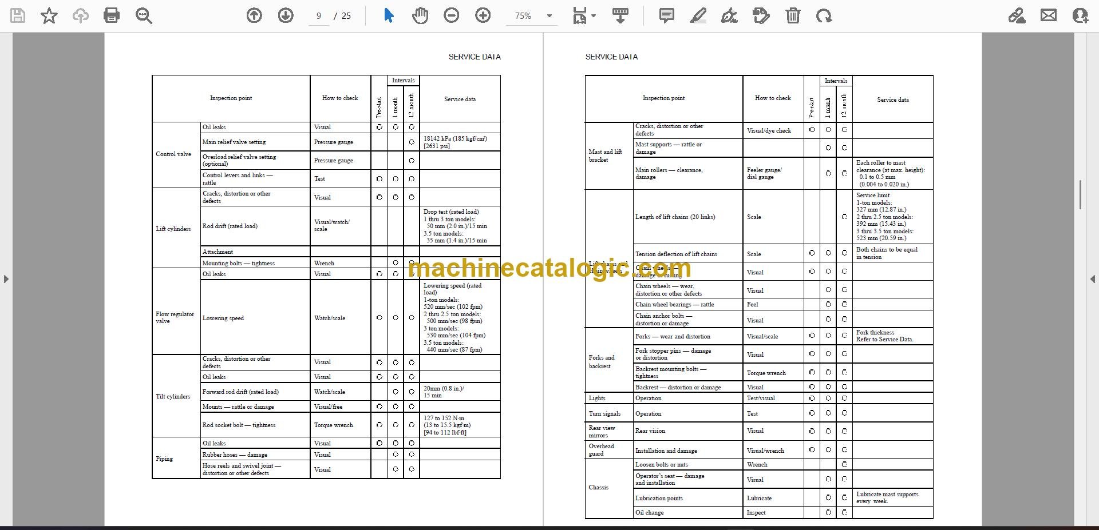The height and width of the screenshot is (530, 1099).
Task: Click the 'Tilt cylinders' group cell
Action: coord(176,396)
